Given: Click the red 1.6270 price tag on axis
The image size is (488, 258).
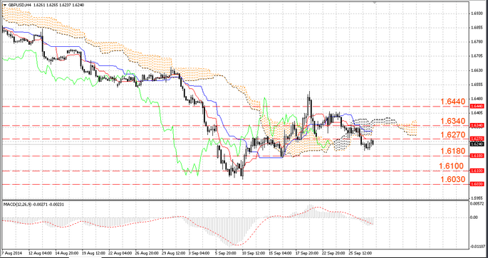Looking at the screenshot, I should click(477, 139).
